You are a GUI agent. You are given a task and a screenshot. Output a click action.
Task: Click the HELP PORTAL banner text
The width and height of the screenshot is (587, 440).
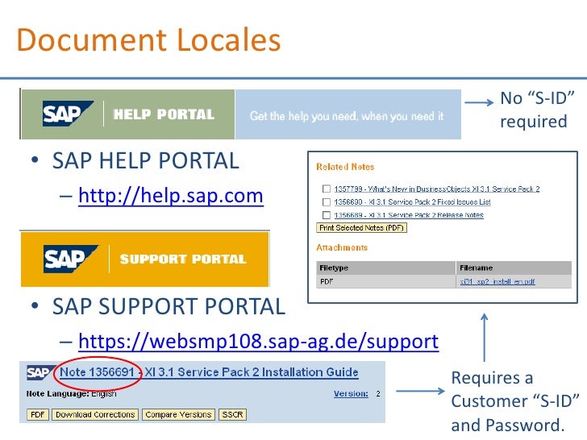[x=164, y=114]
